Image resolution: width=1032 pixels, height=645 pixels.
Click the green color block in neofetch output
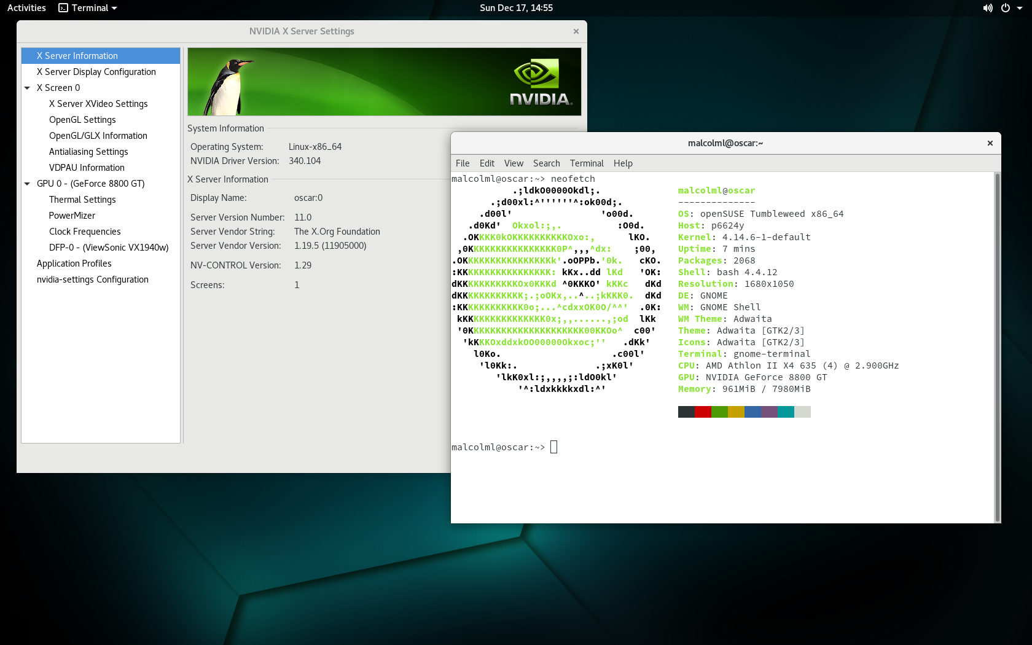point(719,412)
